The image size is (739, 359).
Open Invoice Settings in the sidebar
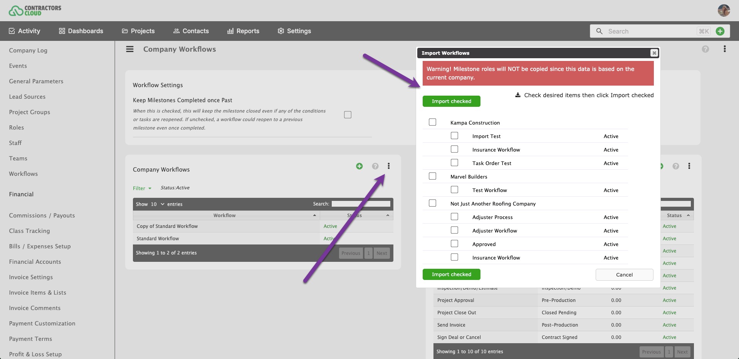[31, 277]
